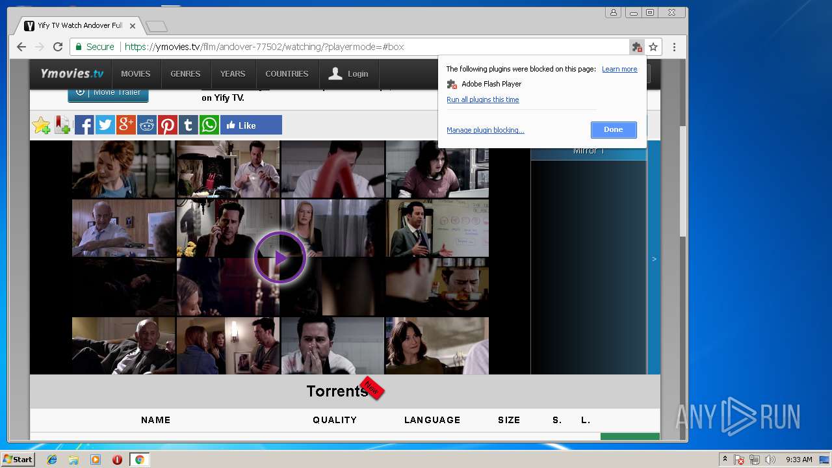
Task: Open the GENRES menu
Action: pos(185,73)
